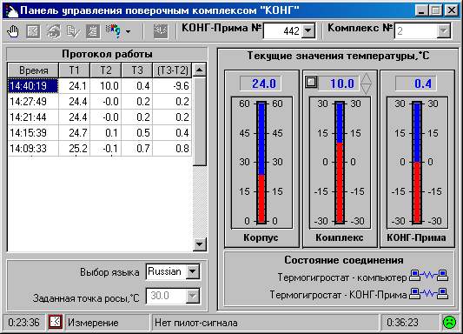Click the Корпус label under thermometer
The height and width of the screenshot is (334, 463).
click(261, 237)
